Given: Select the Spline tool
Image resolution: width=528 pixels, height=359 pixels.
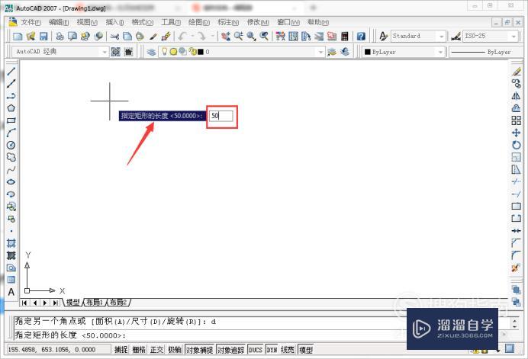Looking at the screenshot, I should click(x=11, y=170).
